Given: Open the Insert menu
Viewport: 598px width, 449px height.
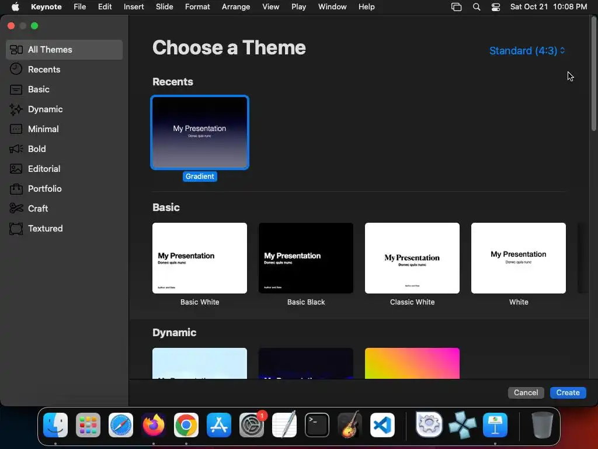Looking at the screenshot, I should pos(134,7).
